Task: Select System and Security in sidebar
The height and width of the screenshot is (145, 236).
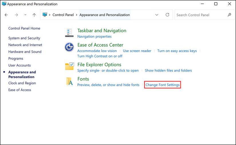Action: (24, 38)
